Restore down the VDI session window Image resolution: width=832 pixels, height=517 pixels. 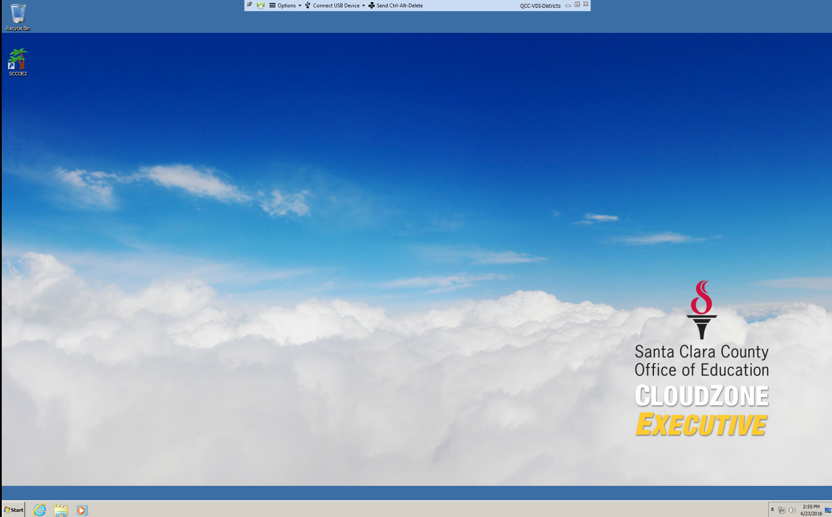click(x=577, y=5)
